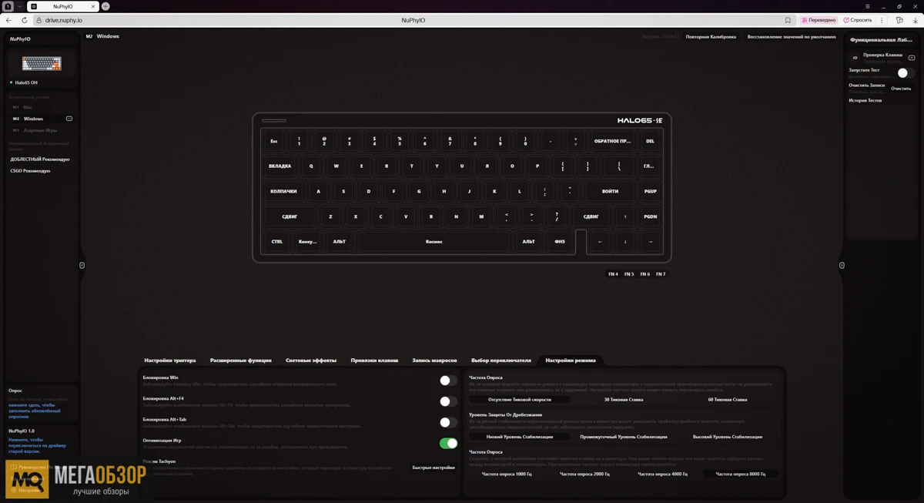The height and width of the screenshot is (503, 924).
Task: Click the Переведено translation button
Action: tap(819, 20)
